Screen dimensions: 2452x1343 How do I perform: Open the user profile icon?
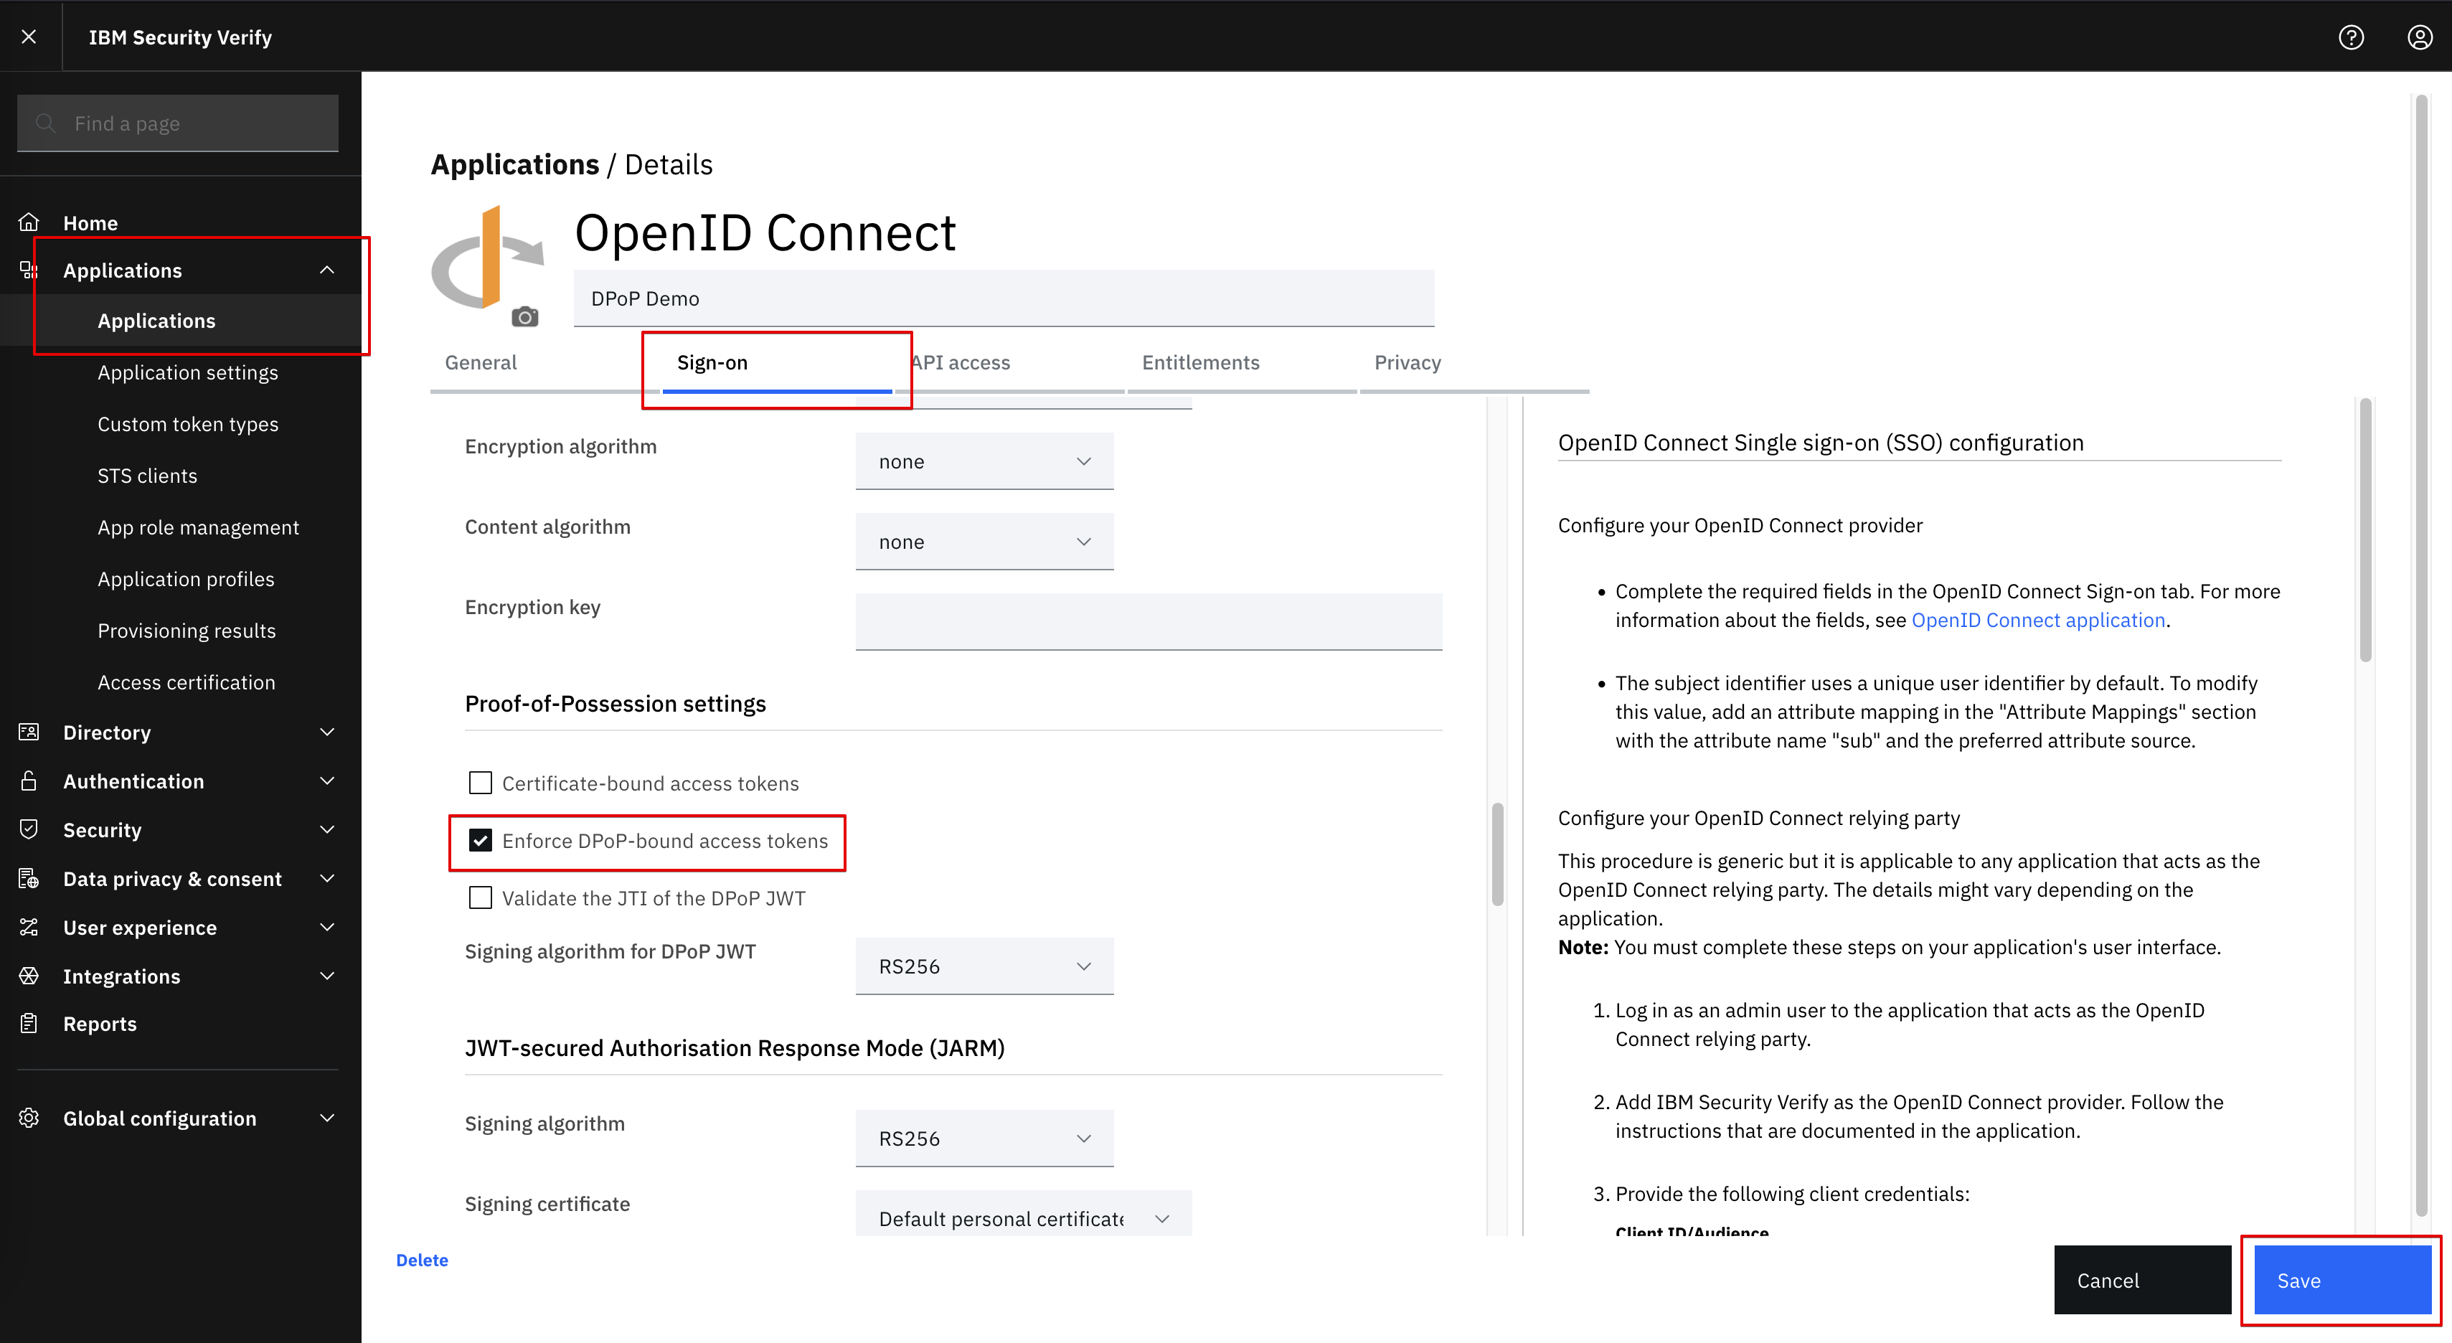(x=2420, y=37)
